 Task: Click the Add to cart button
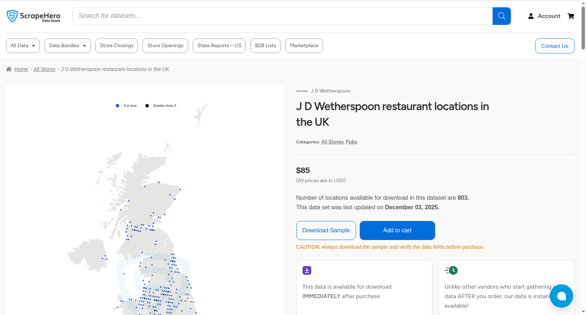[397, 230]
